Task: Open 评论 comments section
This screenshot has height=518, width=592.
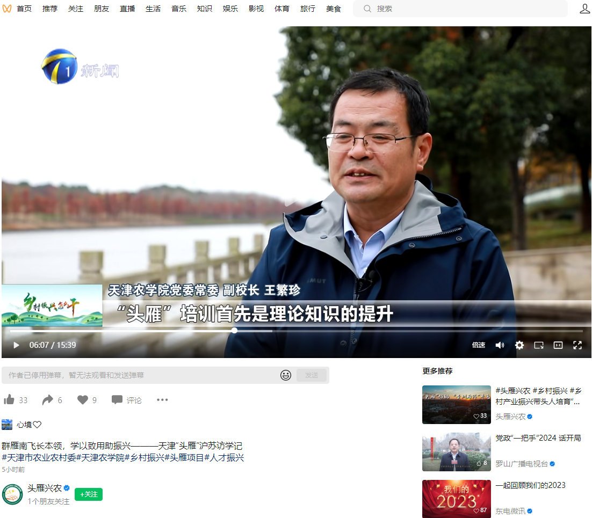Action: coord(127,400)
